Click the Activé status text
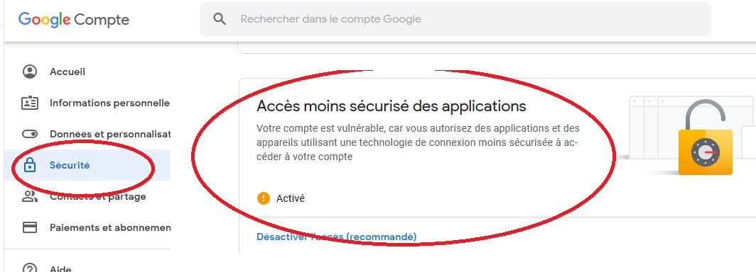This screenshot has height=272, width=756. pyautogui.click(x=290, y=198)
